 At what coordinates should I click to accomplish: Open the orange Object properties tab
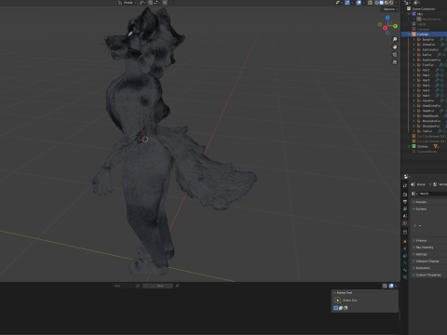click(405, 241)
